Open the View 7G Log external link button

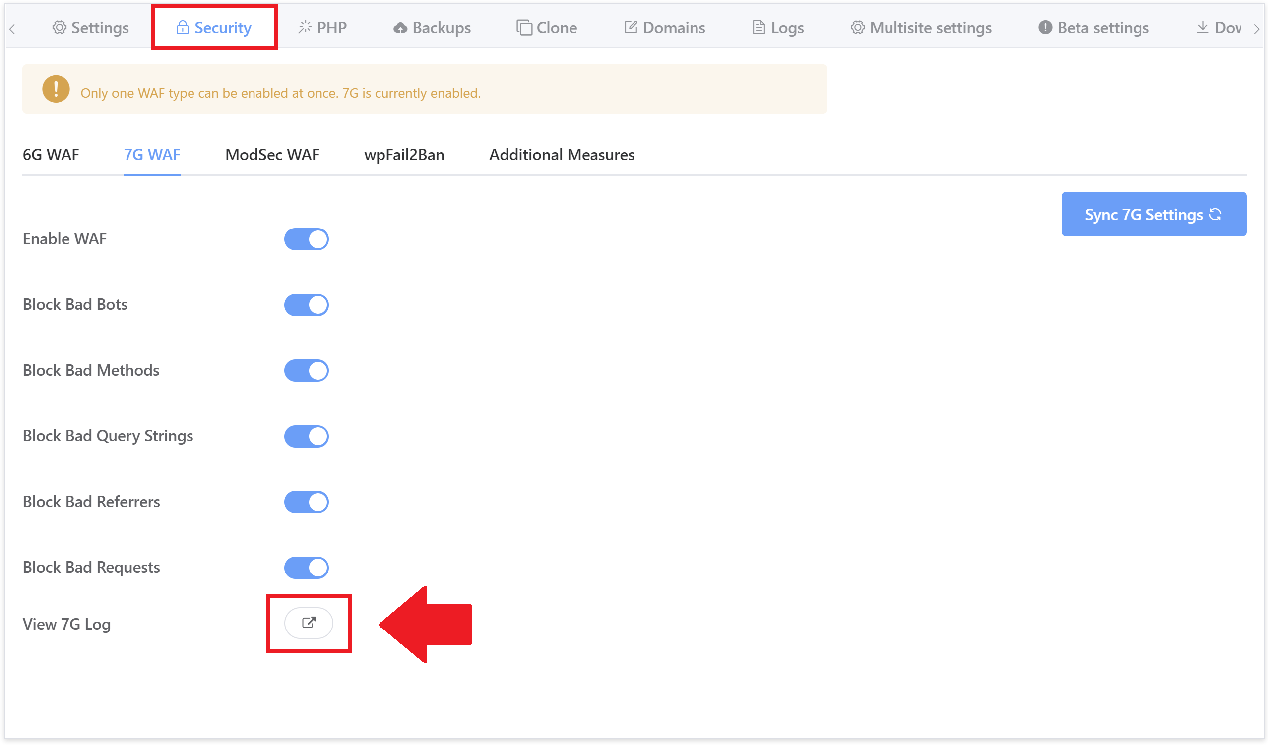click(x=309, y=623)
